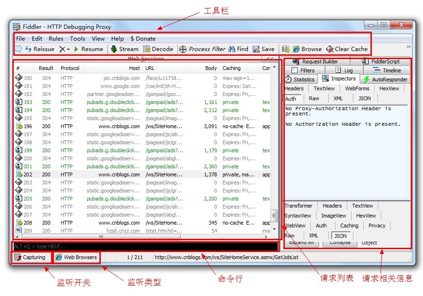Open Find with the binoculars icon

231,49
